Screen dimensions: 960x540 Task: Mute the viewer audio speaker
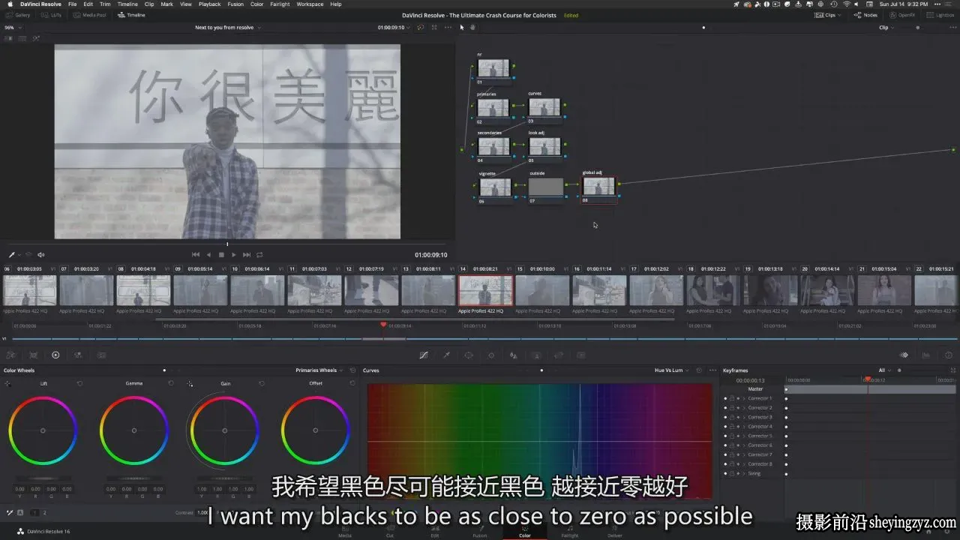[41, 255]
